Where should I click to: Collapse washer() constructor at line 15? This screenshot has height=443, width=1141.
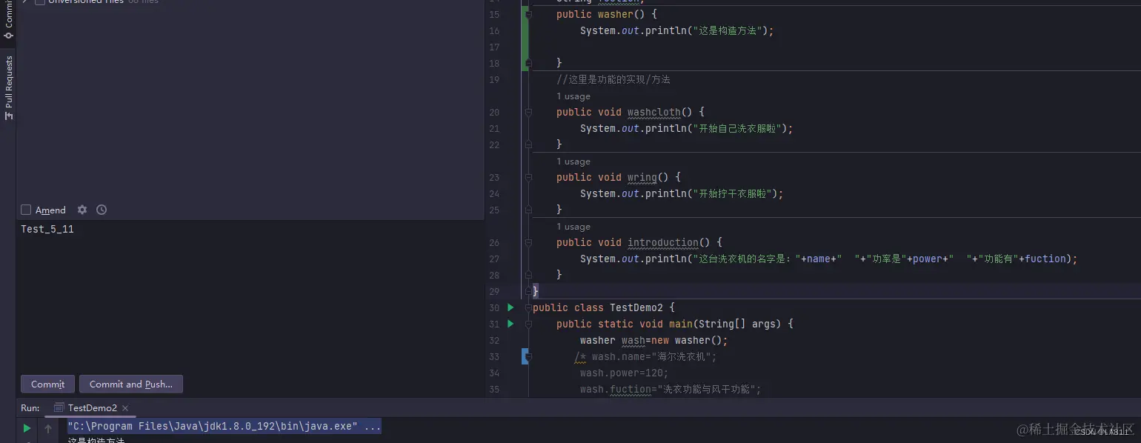[528, 14]
